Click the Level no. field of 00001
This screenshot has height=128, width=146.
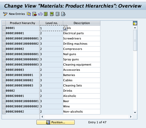click(x=51, y=28)
